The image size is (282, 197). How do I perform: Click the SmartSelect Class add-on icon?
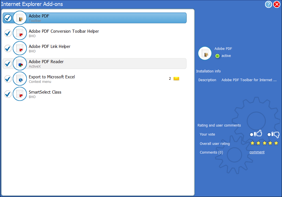[20, 94]
